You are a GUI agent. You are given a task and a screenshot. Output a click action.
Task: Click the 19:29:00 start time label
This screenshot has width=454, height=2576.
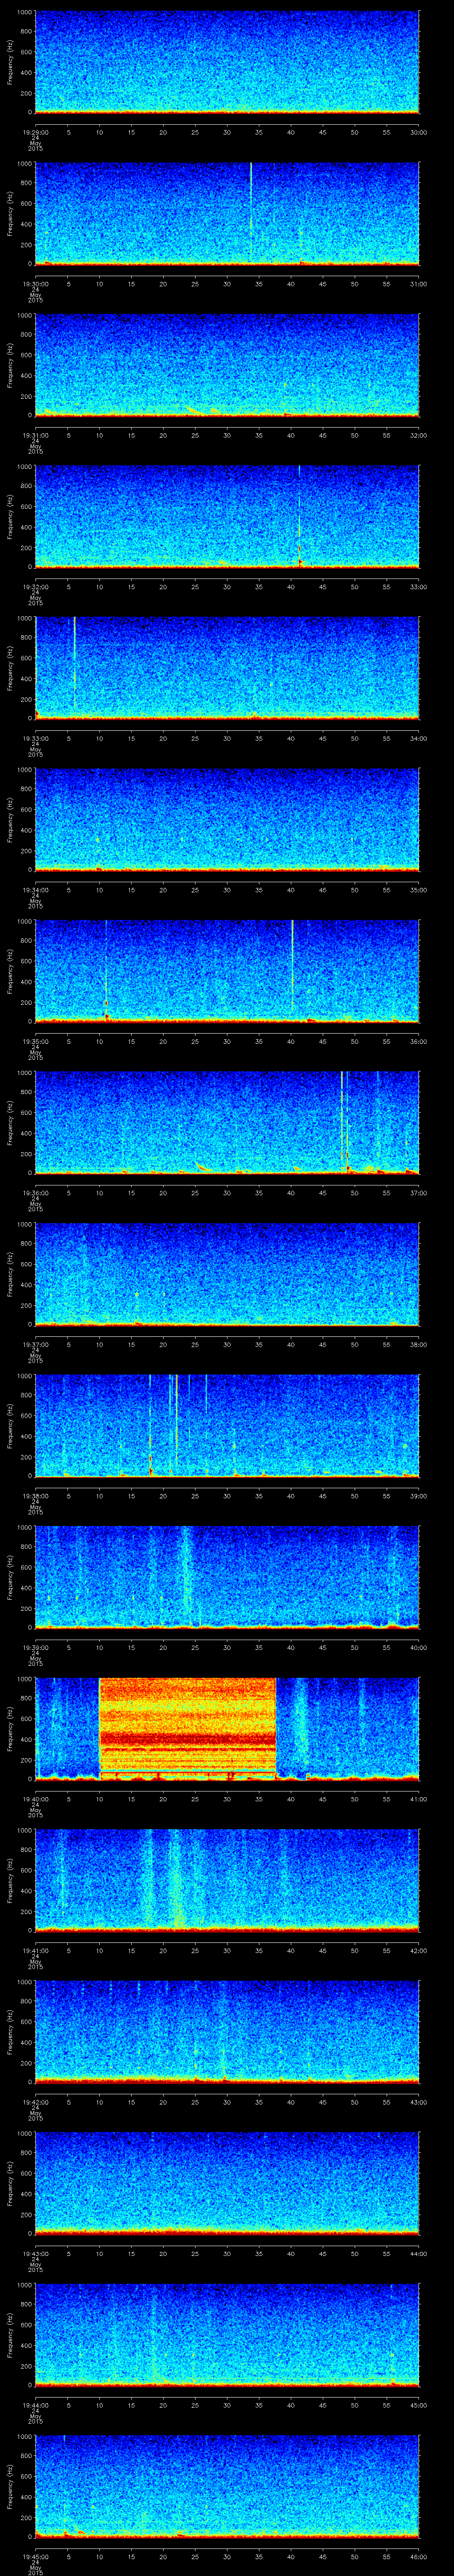35,131
